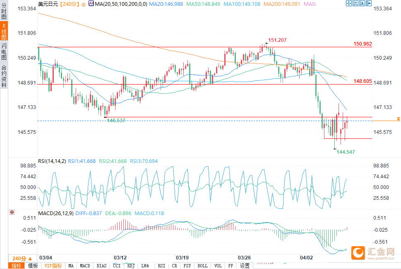Click the 美元日元 symbol title

(48, 4)
